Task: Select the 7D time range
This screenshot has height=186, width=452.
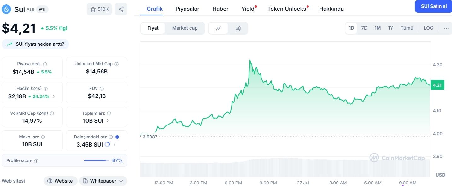Action: coord(364,28)
